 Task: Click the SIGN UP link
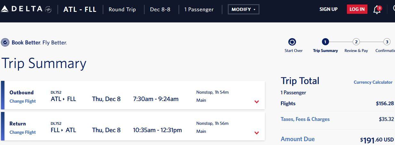[328, 9]
